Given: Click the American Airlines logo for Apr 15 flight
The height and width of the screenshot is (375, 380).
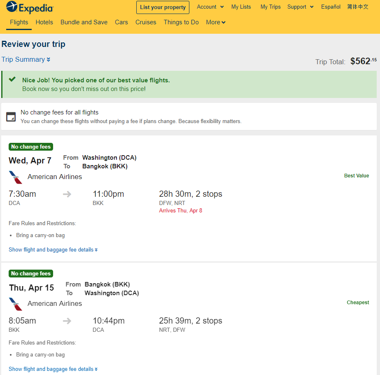Looking at the screenshot, I should pos(16,304).
